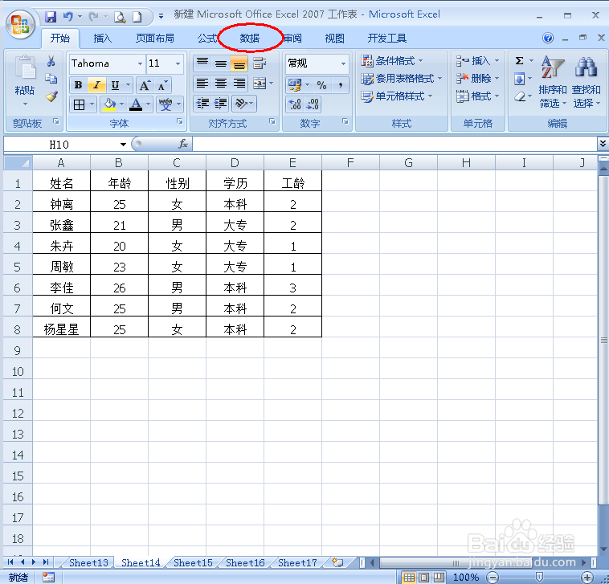Viewport: 609px width, 584px height.
Task: Zoom out with the minus button
Action: pos(493,578)
